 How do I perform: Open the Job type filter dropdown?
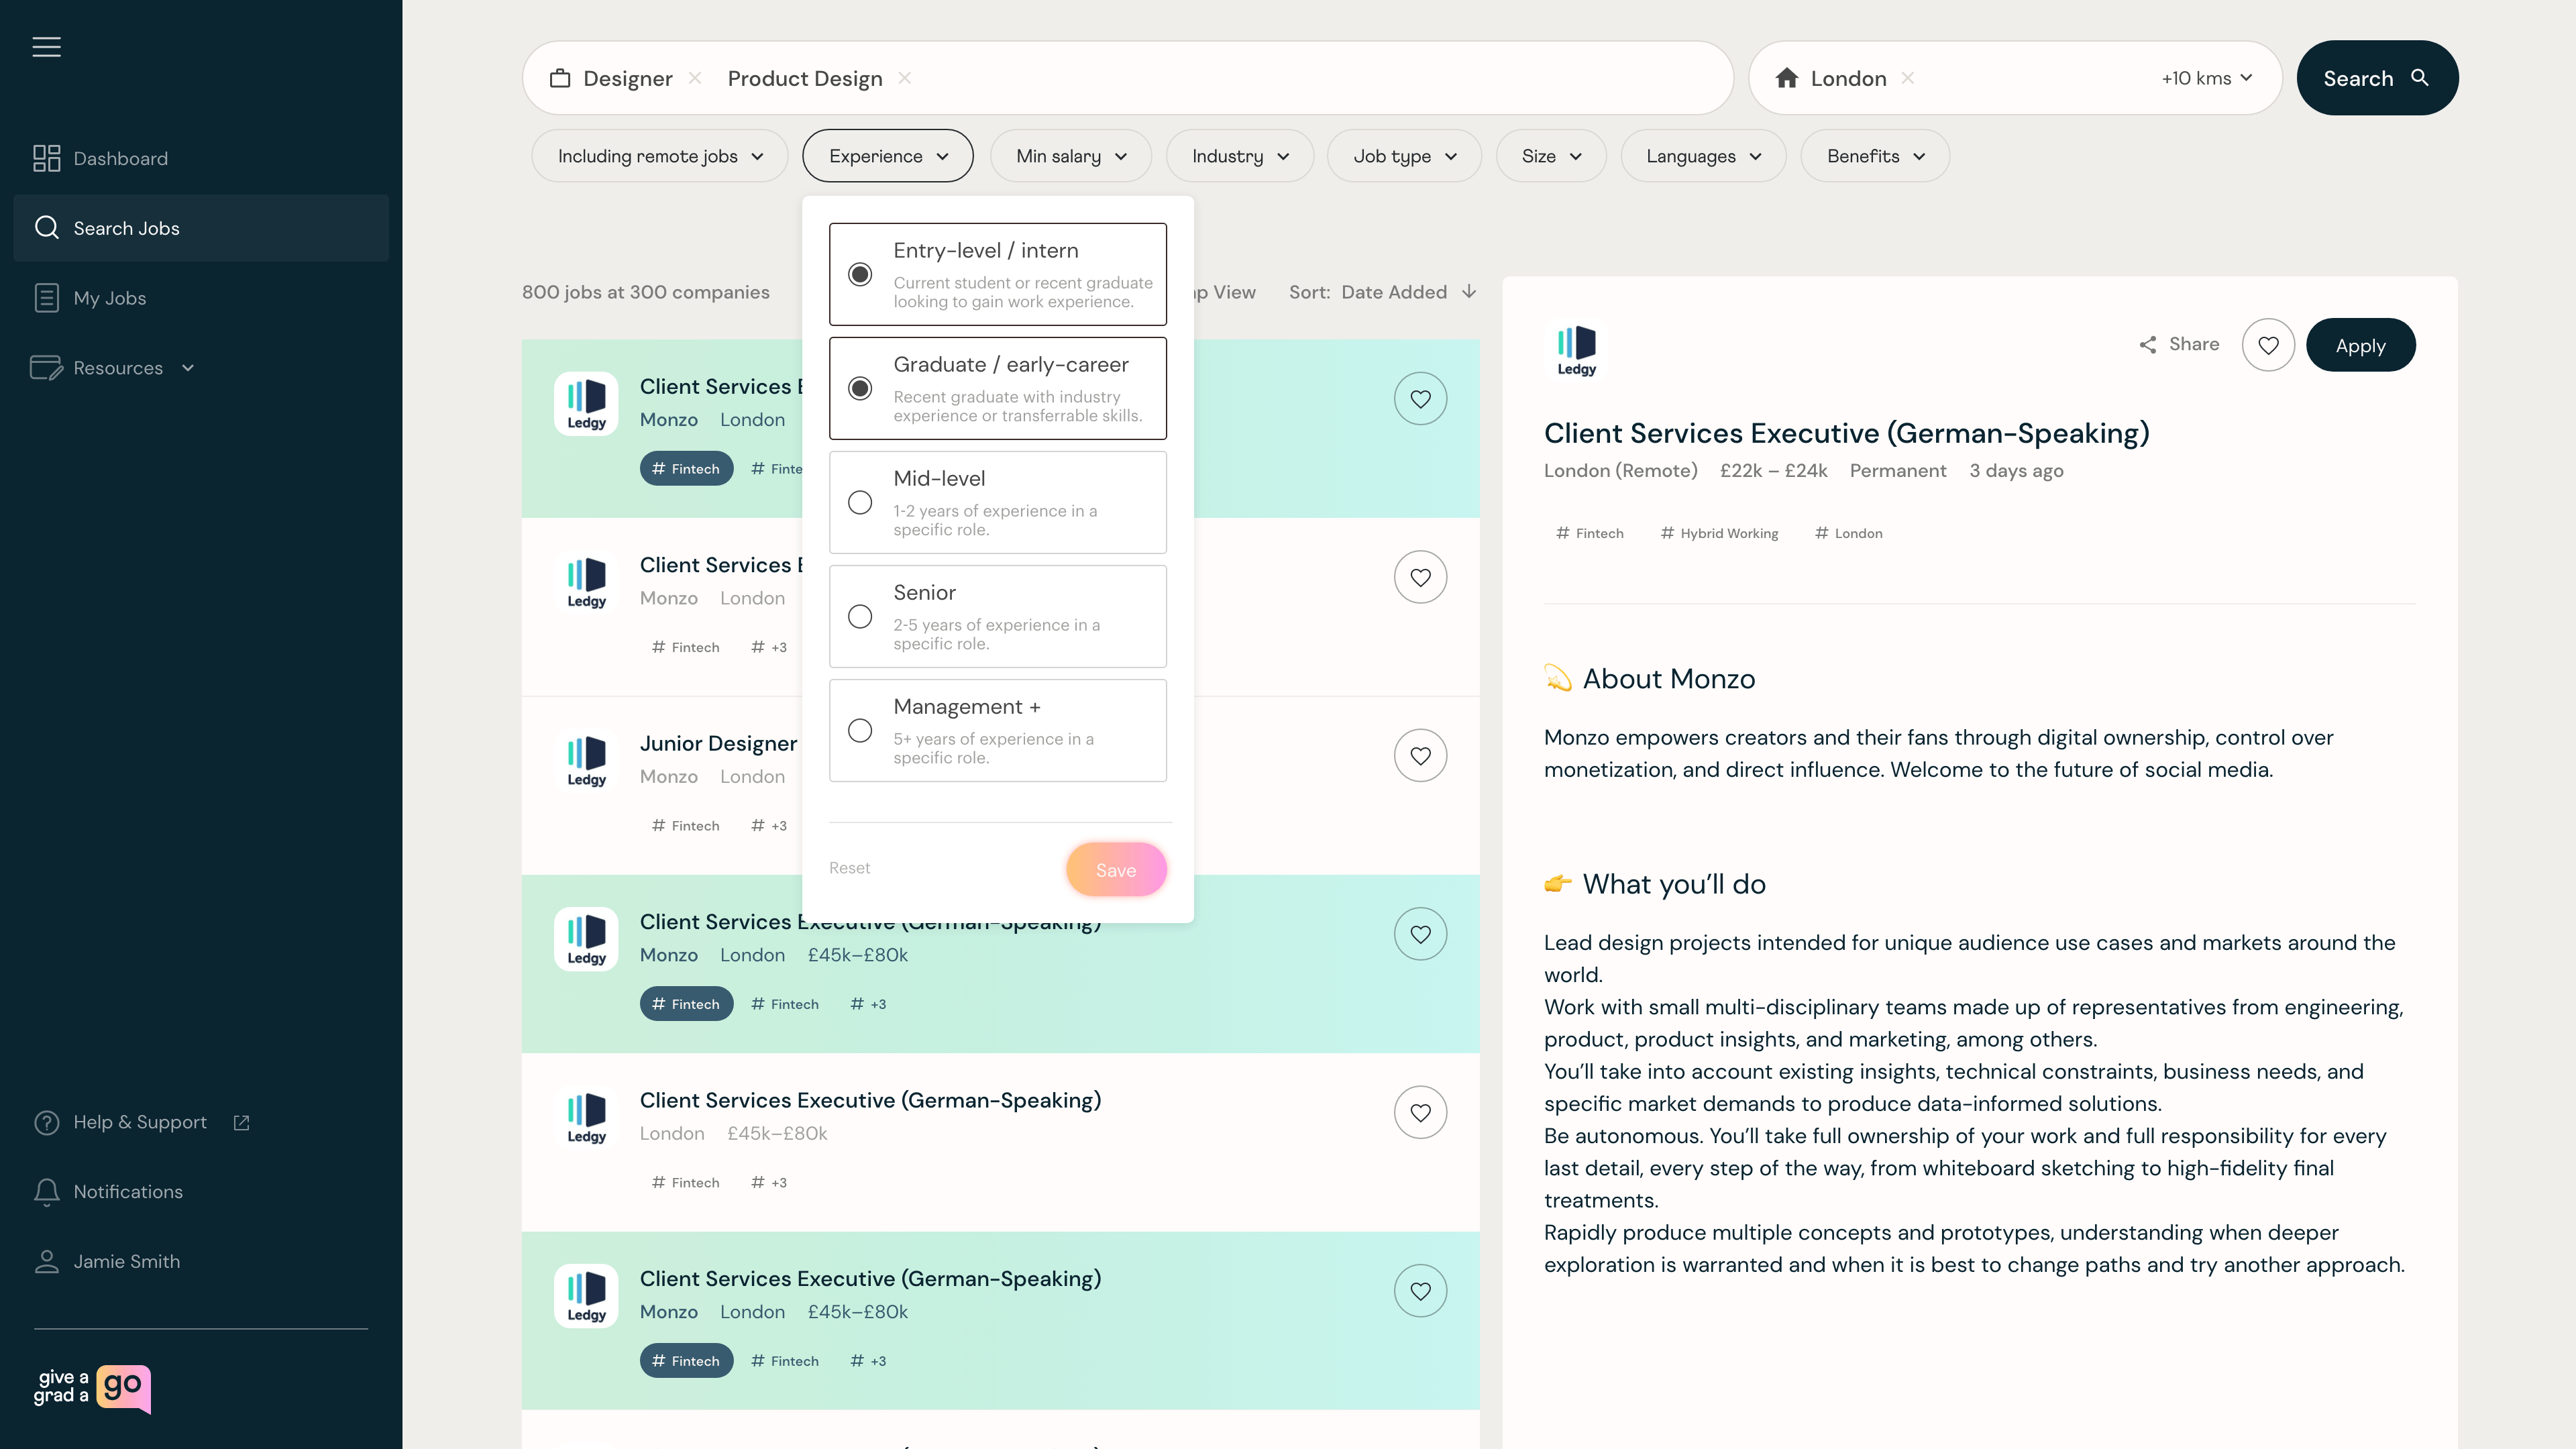pyautogui.click(x=1404, y=156)
